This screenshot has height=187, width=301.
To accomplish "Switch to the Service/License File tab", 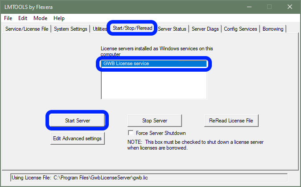I will (27, 29).
